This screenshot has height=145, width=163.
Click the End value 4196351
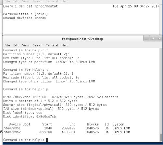(69, 132)
